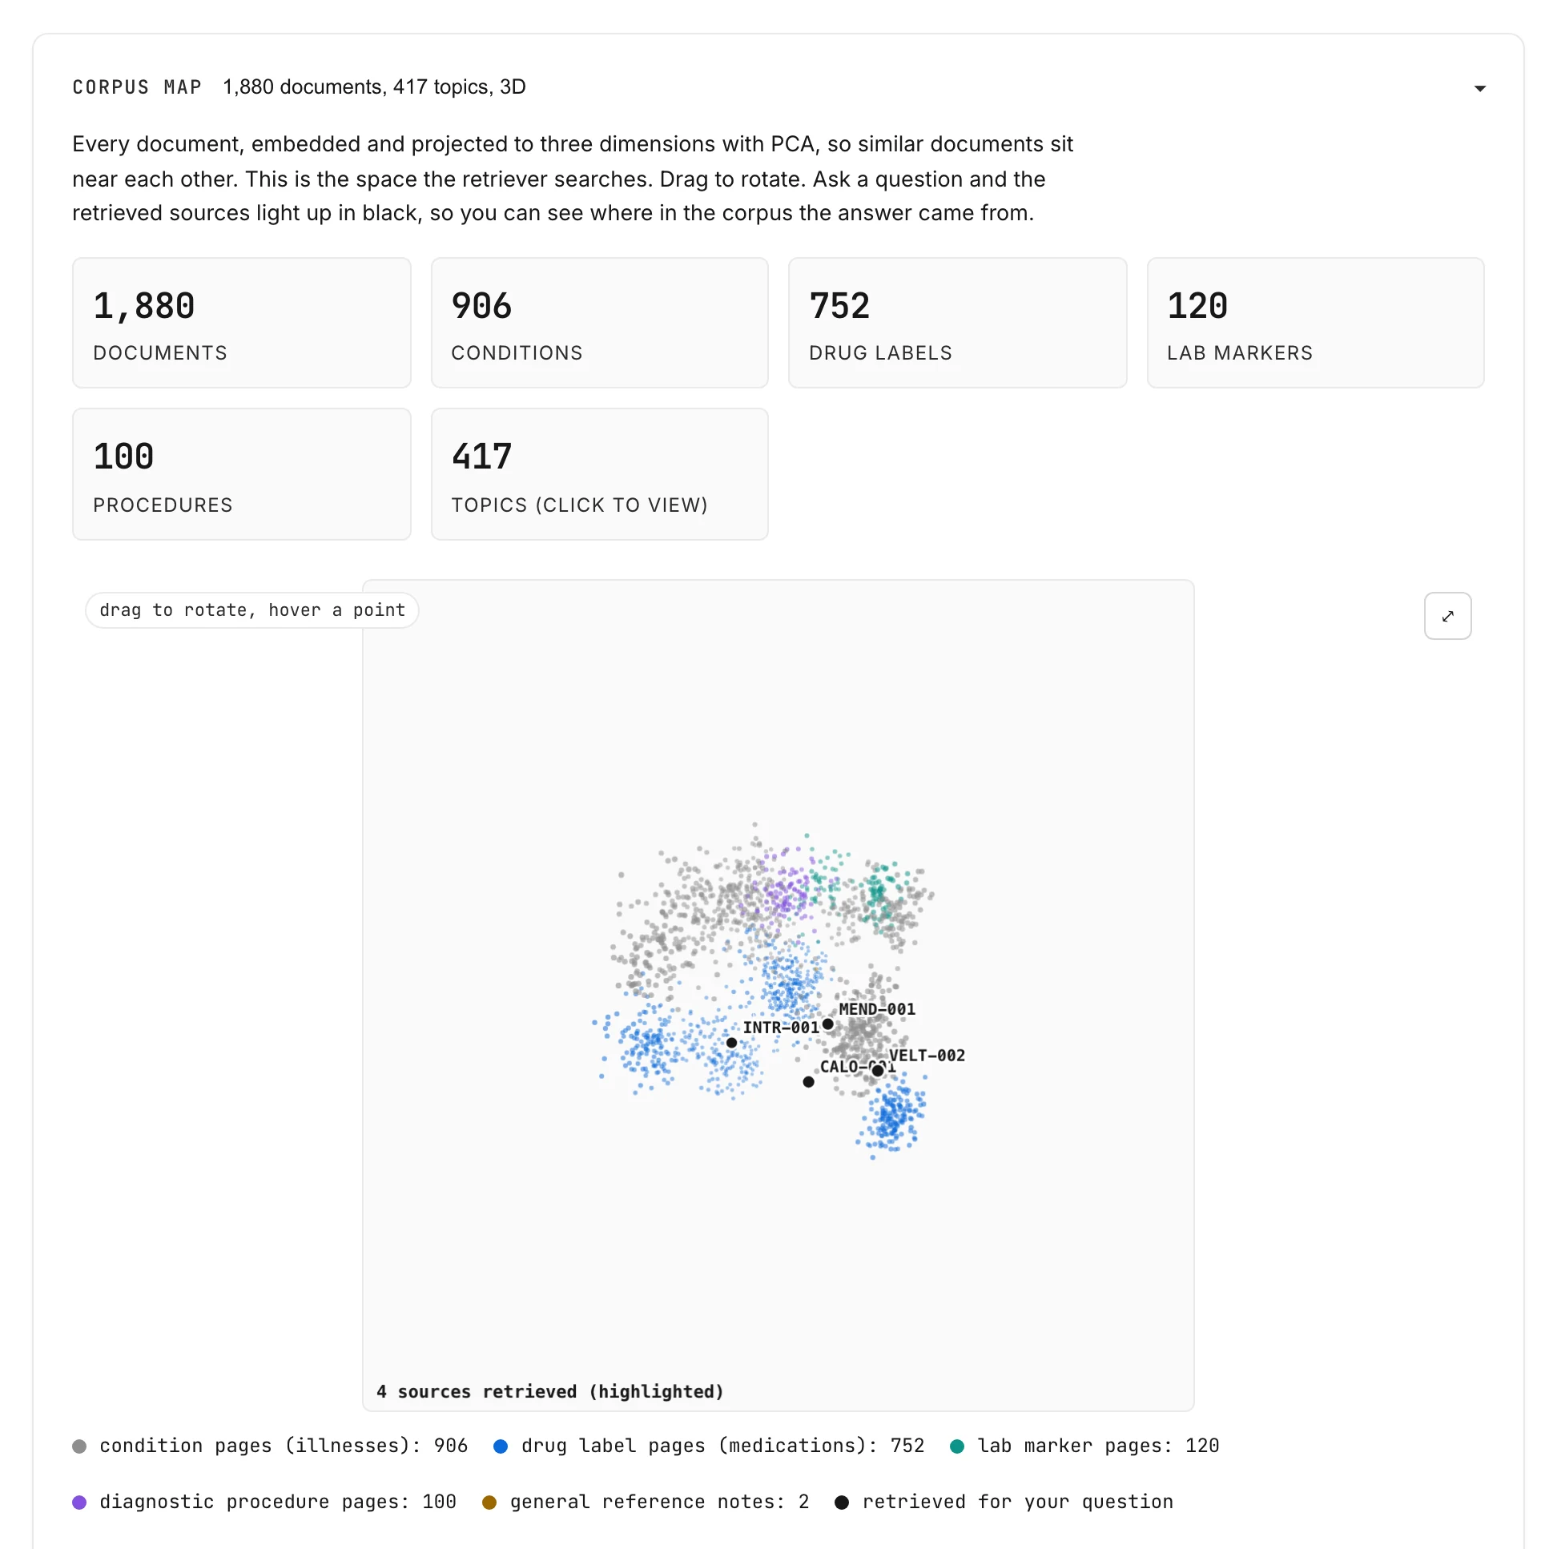
Task: Click the retrieved point labeled INTR-001
Action: [x=732, y=1043]
